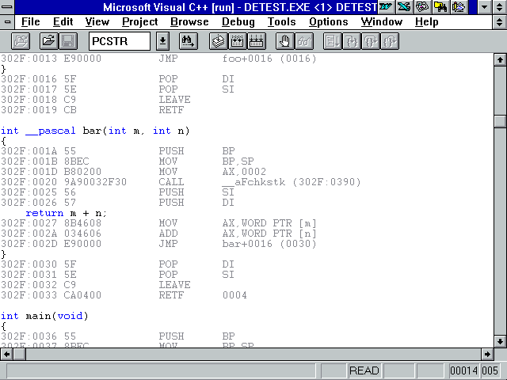The width and height of the screenshot is (507, 380).
Task: Click the vertical scrollbar up arrow
Action: coord(500,59)
